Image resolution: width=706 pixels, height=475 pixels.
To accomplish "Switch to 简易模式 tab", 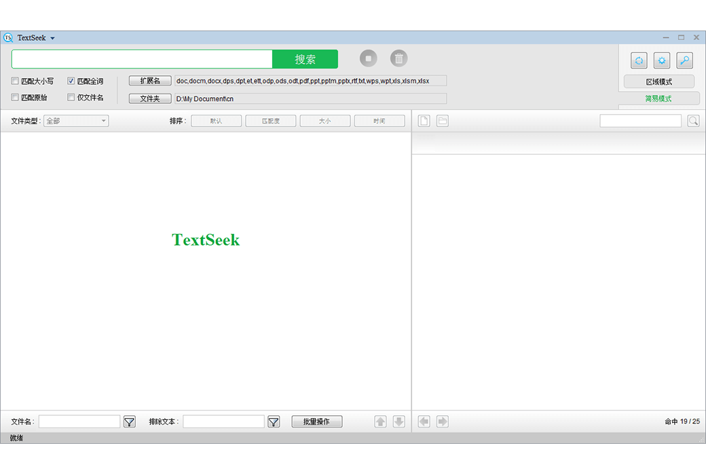I will point(659,98).
